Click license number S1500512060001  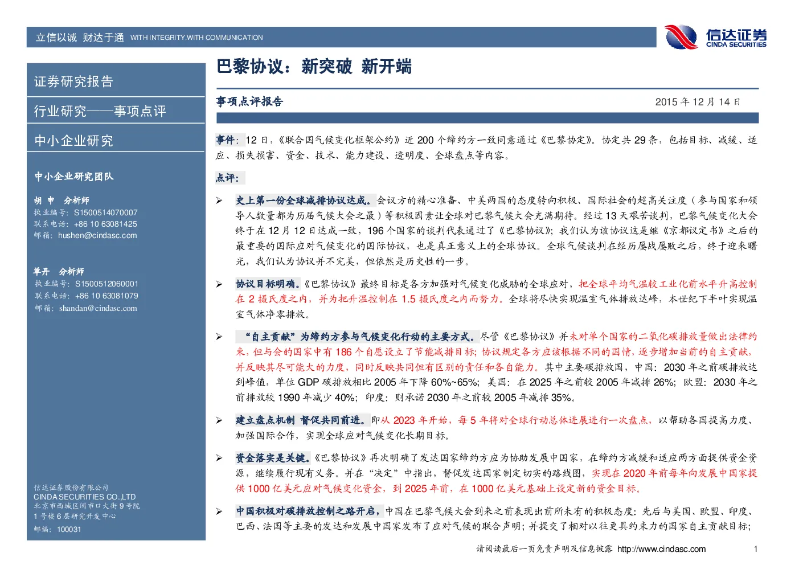(106, 284)
